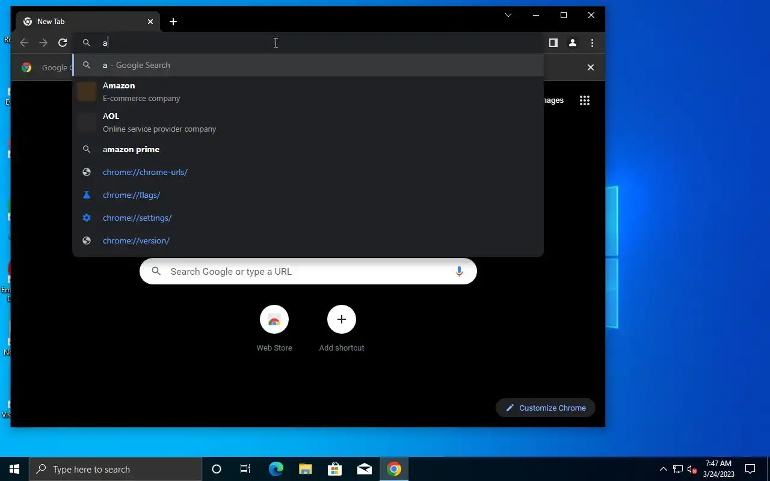770x481 pixels.
Task: Open the Chrome profile icon
Action: [573, 43]
